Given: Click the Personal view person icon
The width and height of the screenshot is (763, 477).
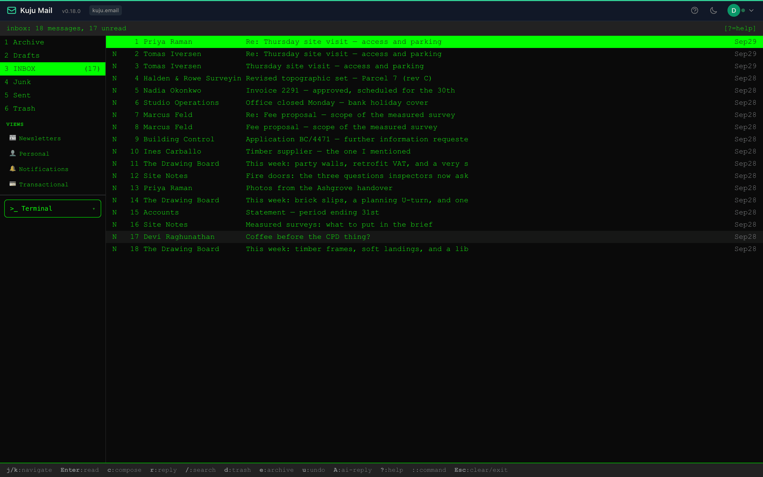Looking at the screenshot, I should (x=13, y=153).
